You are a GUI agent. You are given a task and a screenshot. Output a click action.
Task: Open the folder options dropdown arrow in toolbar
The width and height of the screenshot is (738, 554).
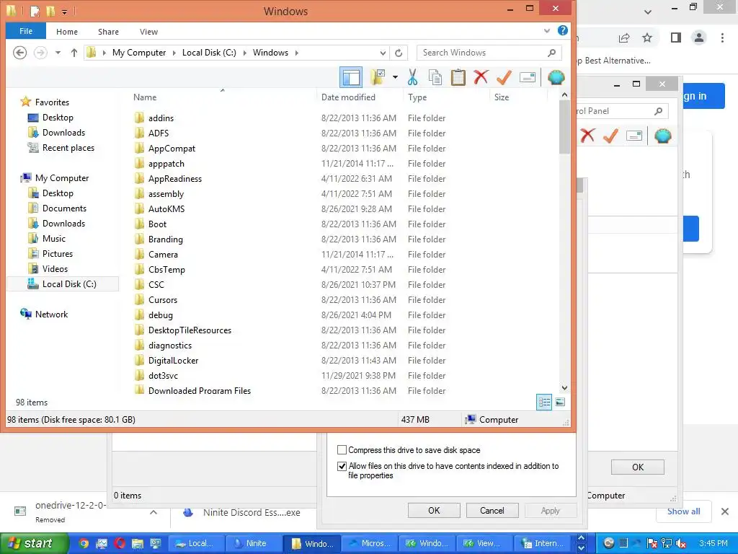[x=395, y=77]
